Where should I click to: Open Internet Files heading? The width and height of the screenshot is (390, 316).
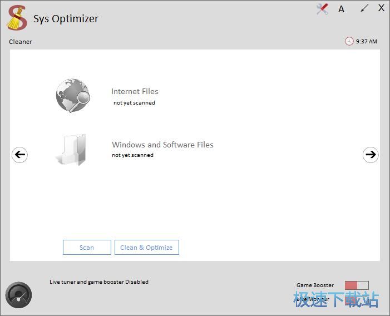click(x=135, y=91)
